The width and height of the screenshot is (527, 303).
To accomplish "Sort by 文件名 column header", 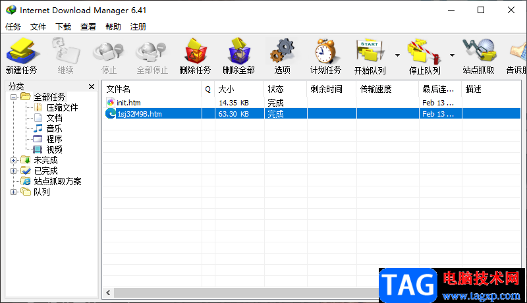I will 152,89.
